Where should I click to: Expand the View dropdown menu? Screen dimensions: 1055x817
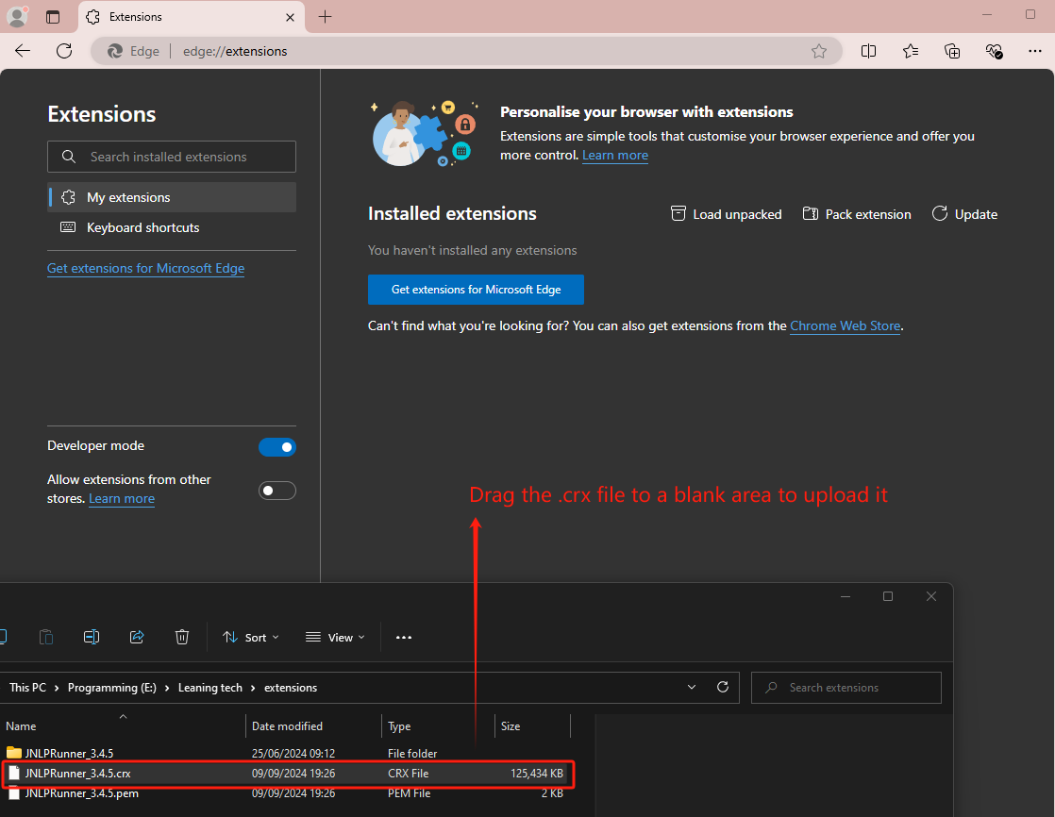335,638
